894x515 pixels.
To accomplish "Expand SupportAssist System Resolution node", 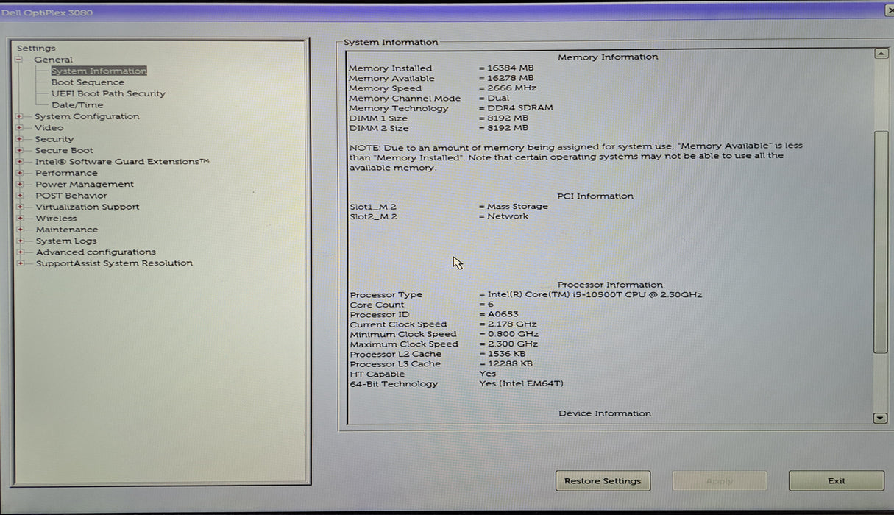I will [x=19, y=263].
